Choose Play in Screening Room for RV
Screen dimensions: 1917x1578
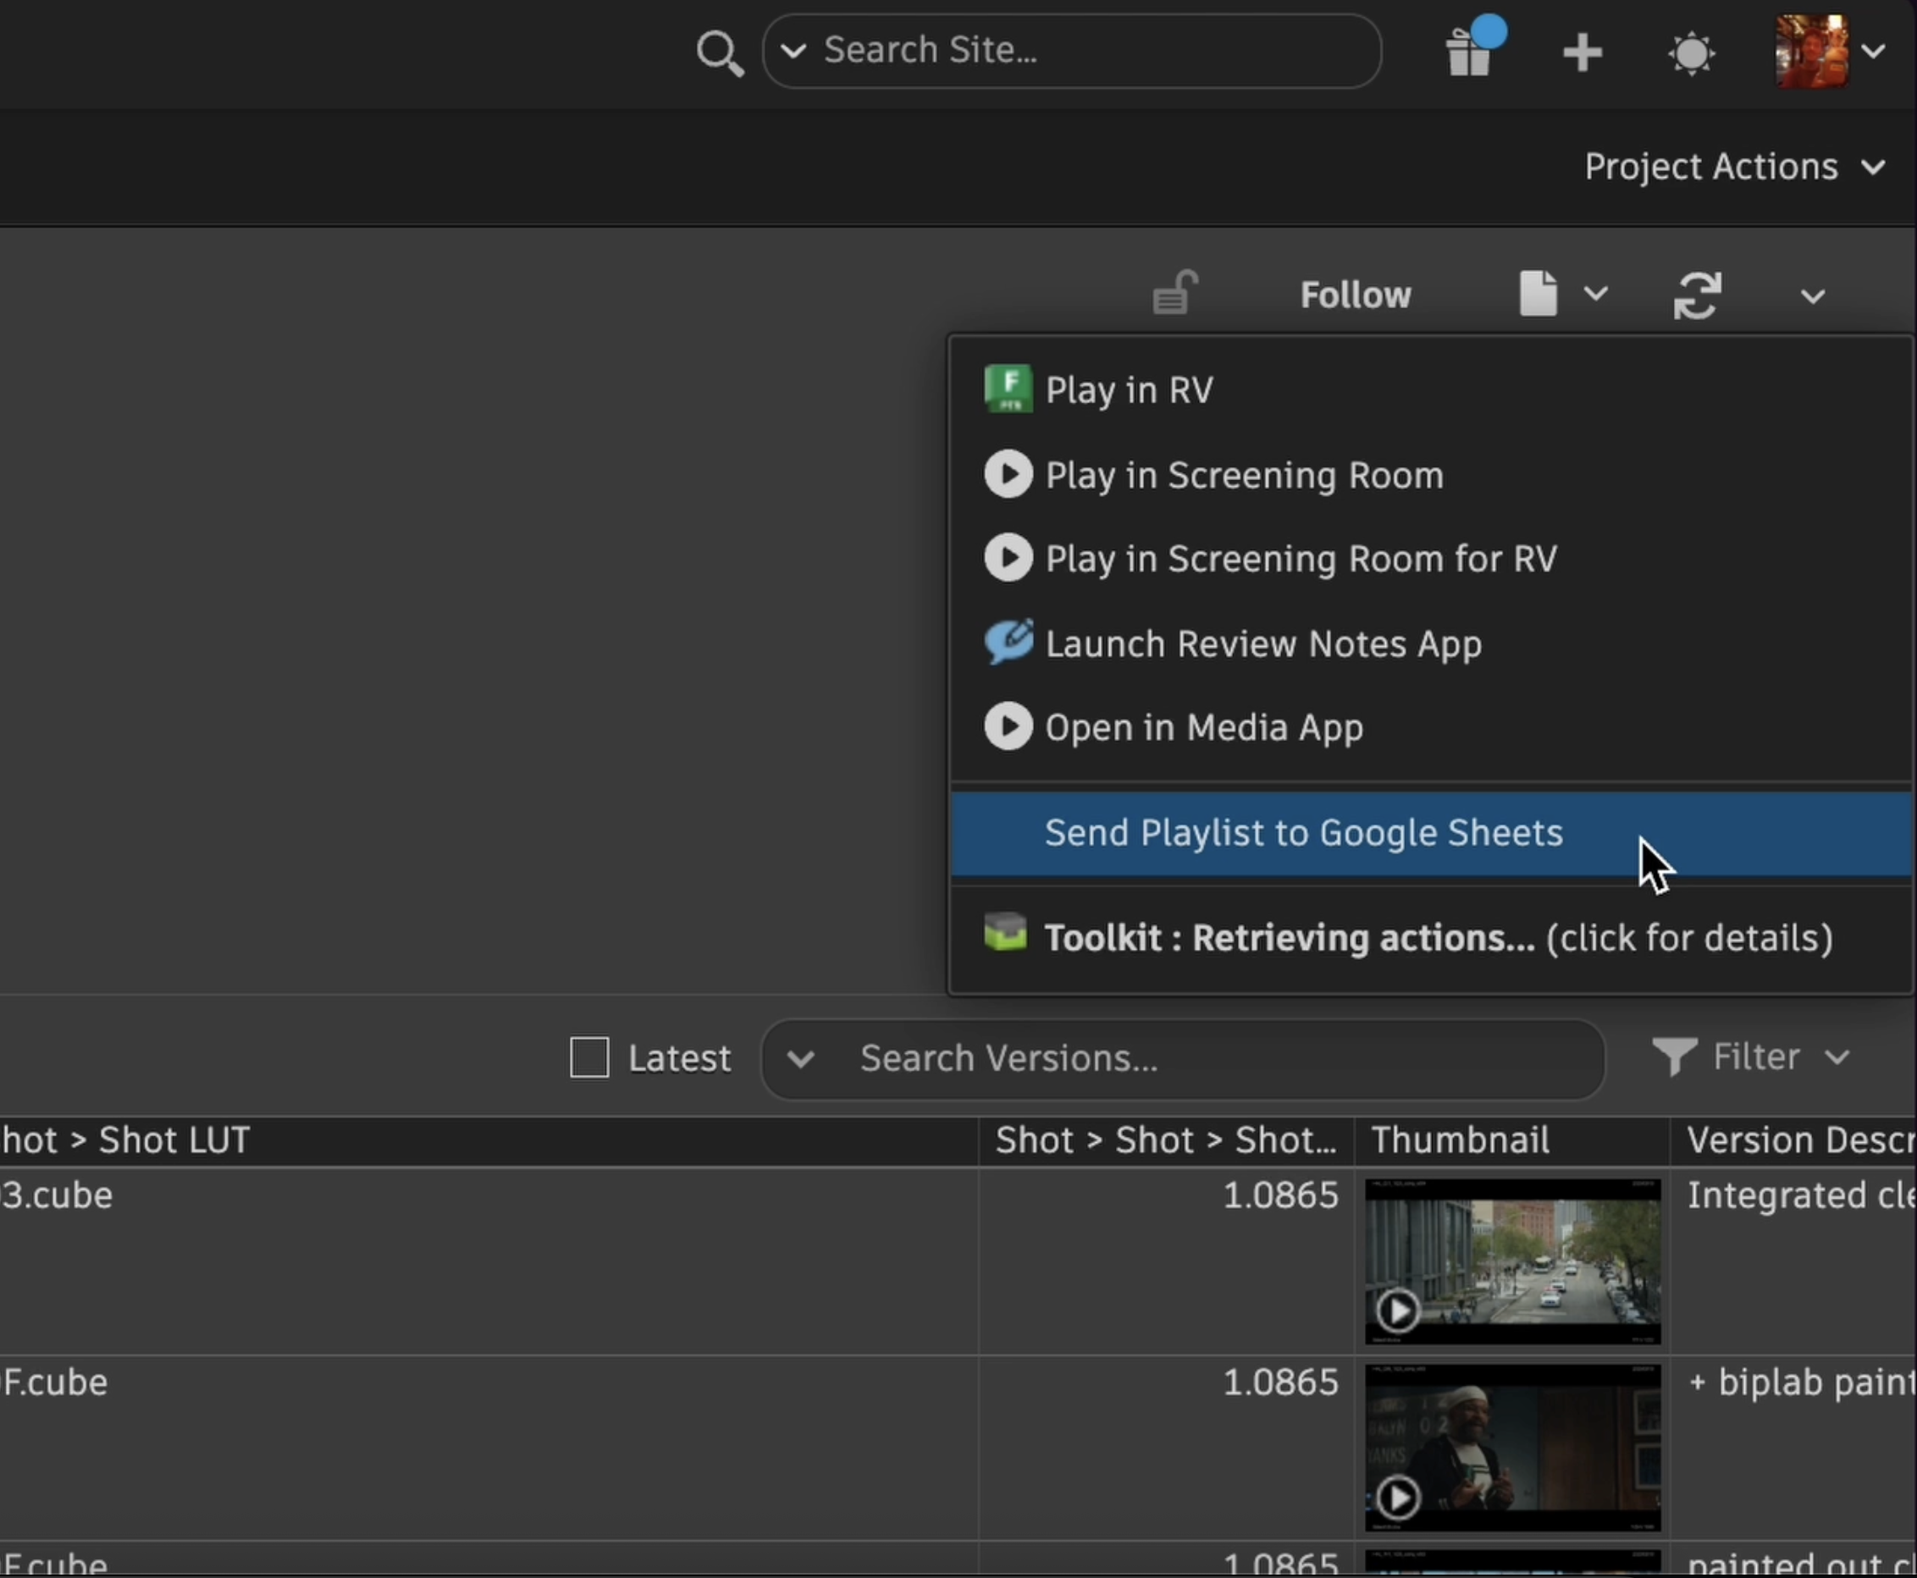1301,559
